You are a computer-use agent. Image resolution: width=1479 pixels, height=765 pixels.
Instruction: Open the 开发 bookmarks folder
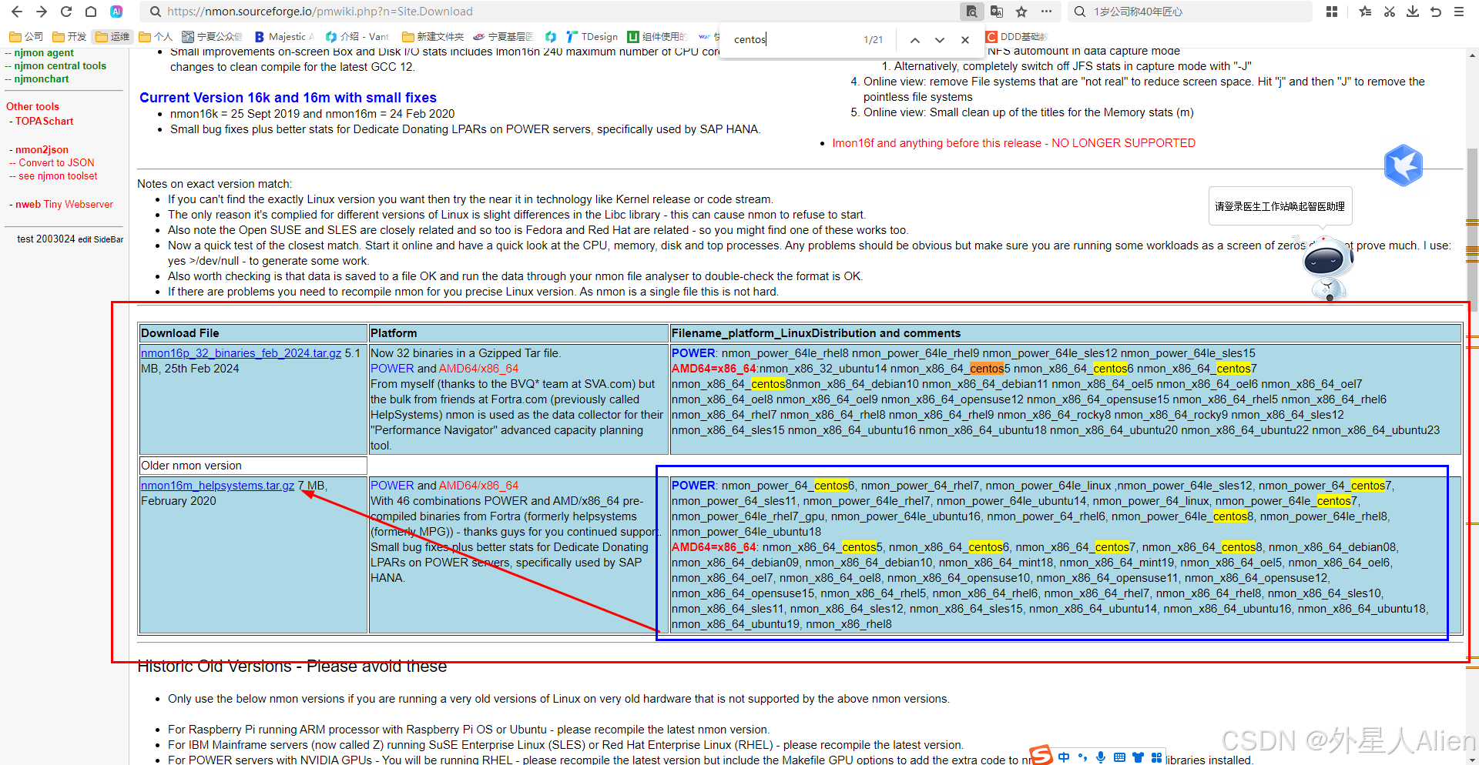coord(69,36)
